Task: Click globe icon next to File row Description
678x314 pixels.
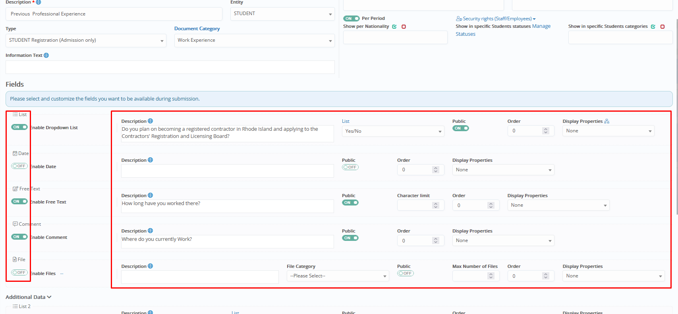Action: (150, 266)
